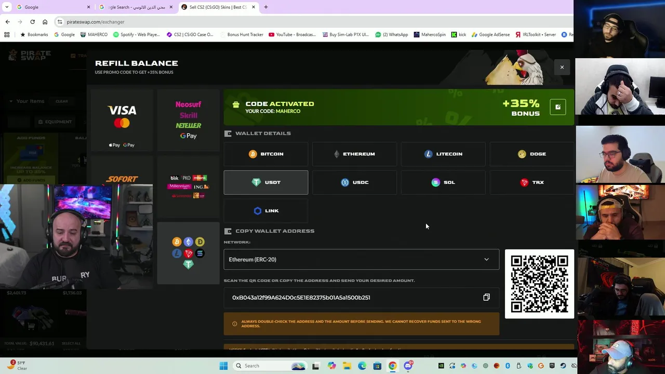Choose Sofort payment method

coord(122,179)
